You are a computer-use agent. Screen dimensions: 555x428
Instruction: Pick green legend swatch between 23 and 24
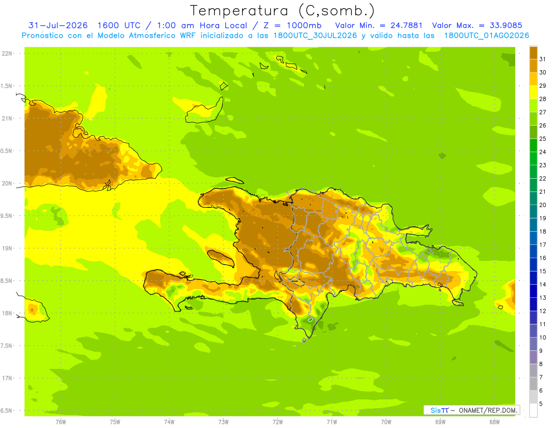(x=533, y=158)
